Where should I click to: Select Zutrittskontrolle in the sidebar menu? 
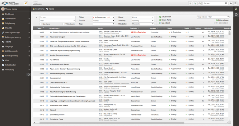tap(12, 51)
